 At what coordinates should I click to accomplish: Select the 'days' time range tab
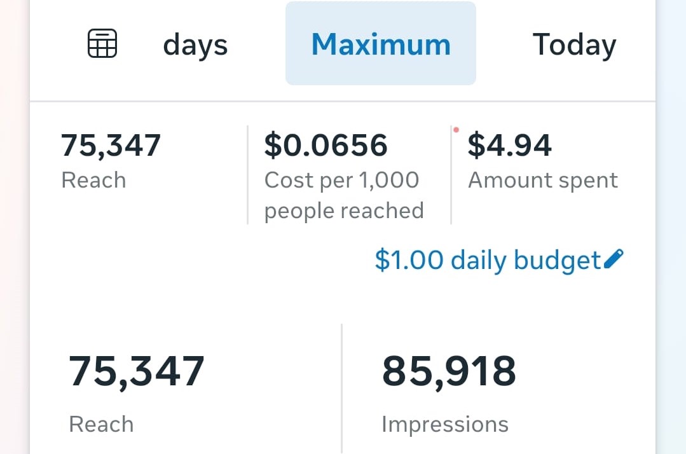point(195,45)
